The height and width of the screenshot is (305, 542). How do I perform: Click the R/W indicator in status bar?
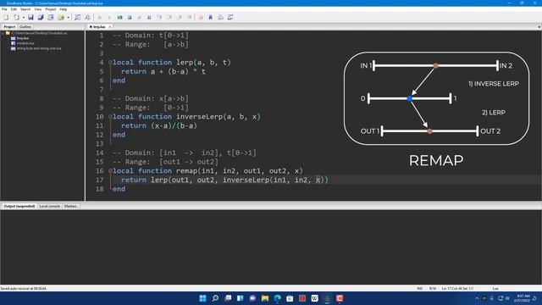click(x=433, y=288)
